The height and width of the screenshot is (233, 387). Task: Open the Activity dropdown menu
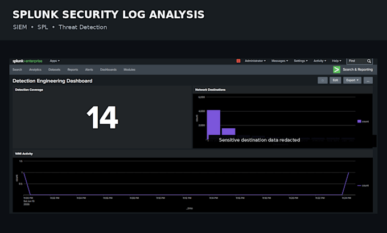click(320, 61)
